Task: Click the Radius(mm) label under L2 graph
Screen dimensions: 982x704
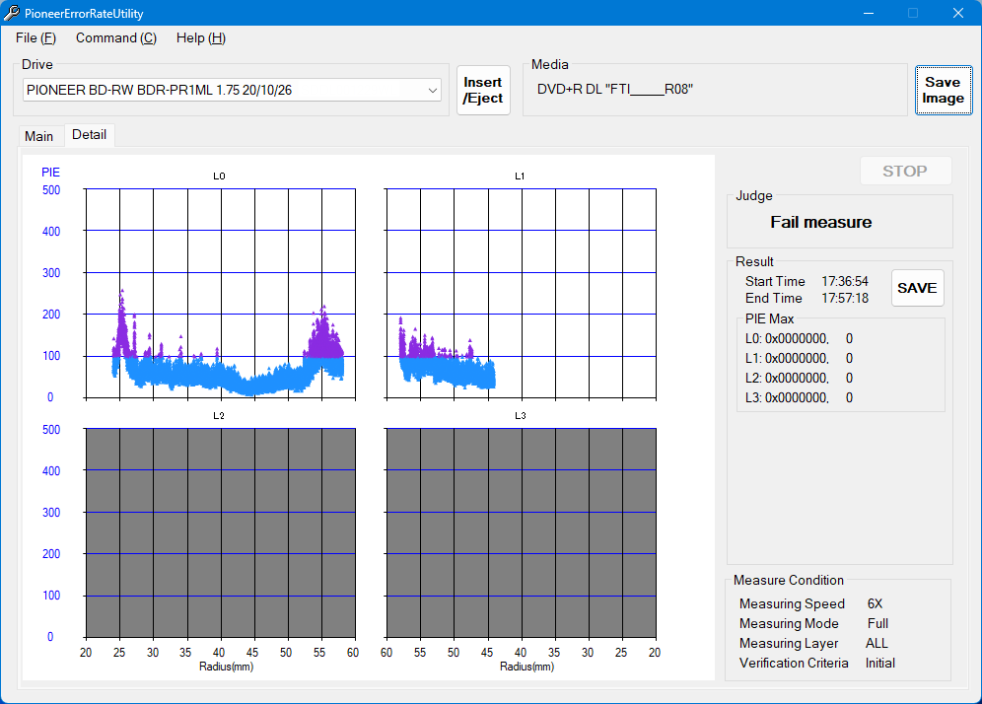Action: point(226,667)
